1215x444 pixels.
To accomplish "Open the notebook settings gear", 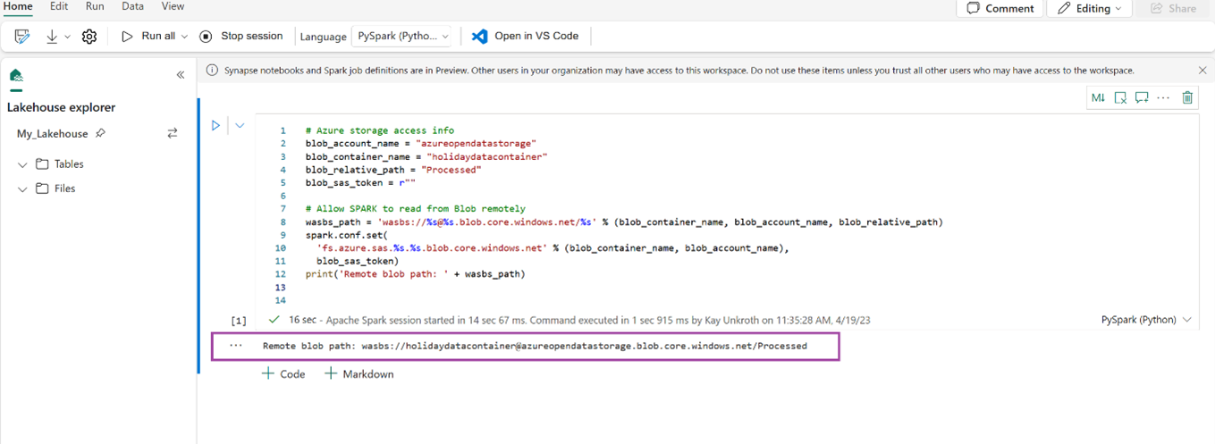I will click(89, 37).
